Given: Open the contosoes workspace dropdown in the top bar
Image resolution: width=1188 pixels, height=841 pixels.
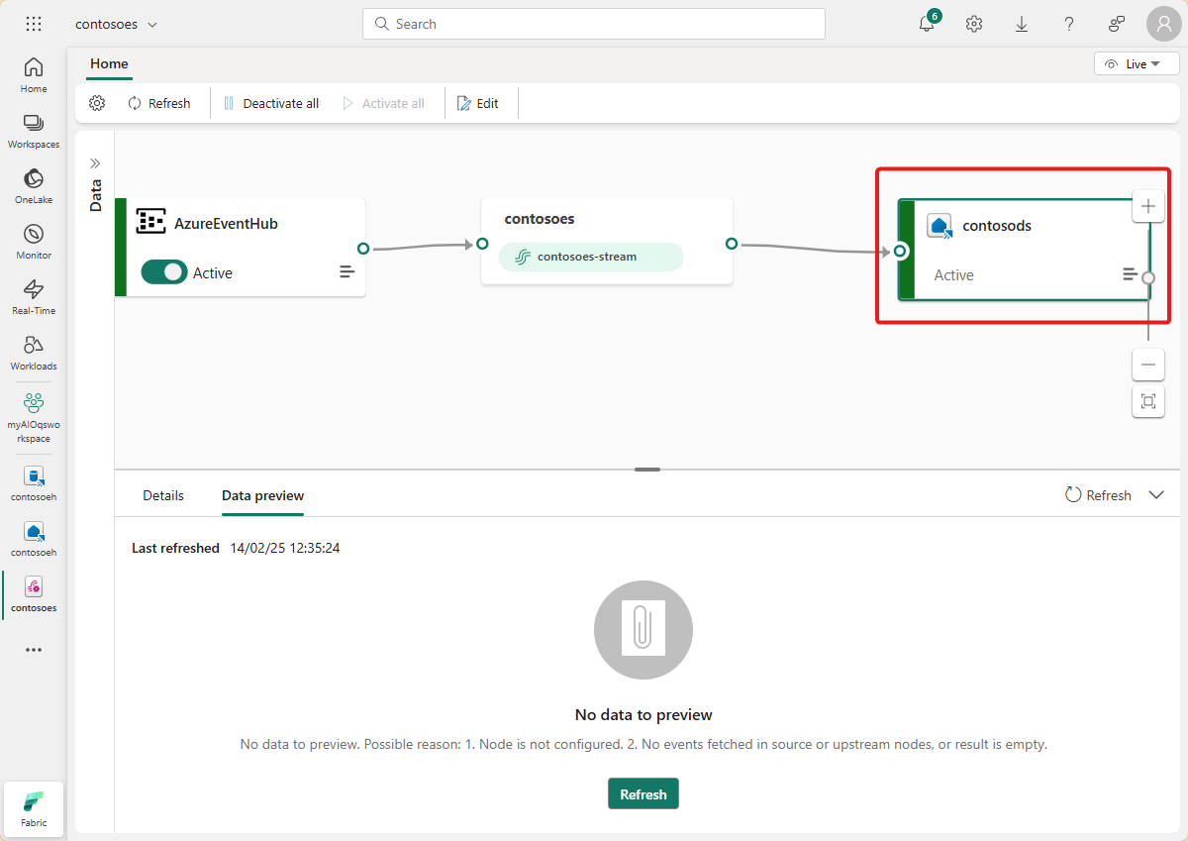Looking at the screenshot, I should tap(116, 24).
